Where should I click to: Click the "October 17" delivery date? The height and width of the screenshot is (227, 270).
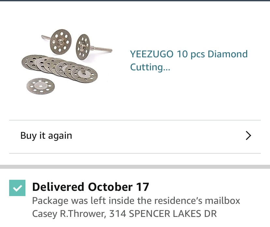[x=119, y=187]
